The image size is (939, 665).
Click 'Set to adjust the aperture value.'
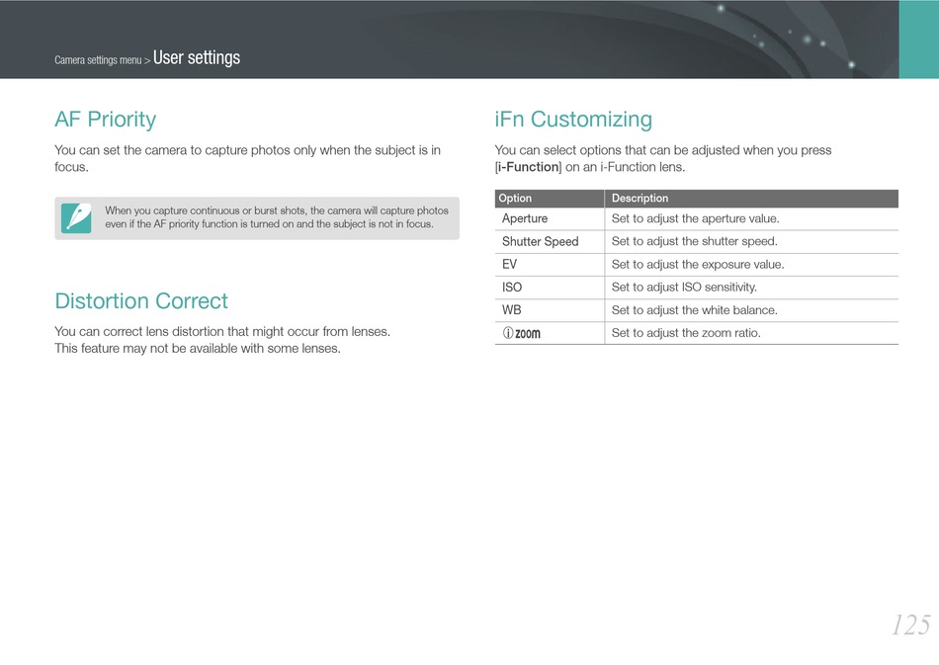click(x=695, y=218)
